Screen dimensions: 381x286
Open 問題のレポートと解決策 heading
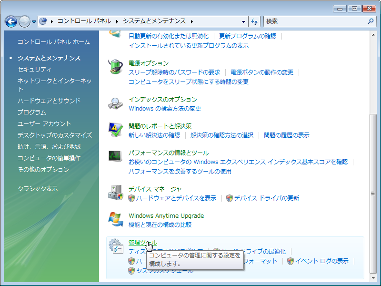point(160,126)
